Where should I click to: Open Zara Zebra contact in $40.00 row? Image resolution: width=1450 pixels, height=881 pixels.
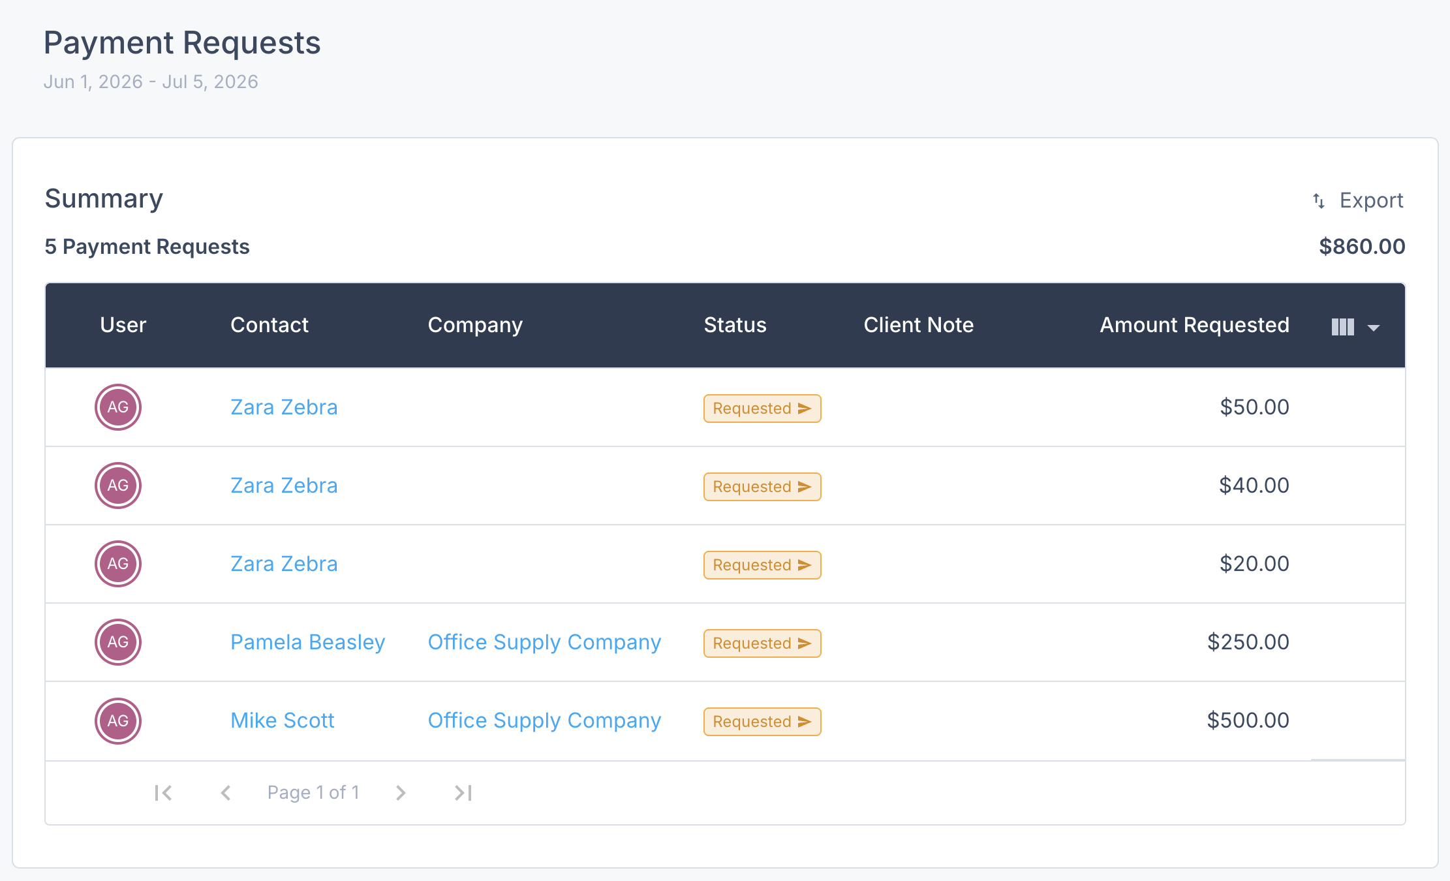pyautogui.click(x=284, y=486)
